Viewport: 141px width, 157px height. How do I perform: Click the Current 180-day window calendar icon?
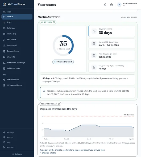(94, 43)
